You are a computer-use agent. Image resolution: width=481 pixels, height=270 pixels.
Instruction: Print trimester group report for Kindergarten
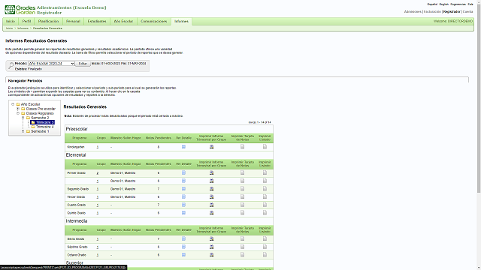(211, 147)
